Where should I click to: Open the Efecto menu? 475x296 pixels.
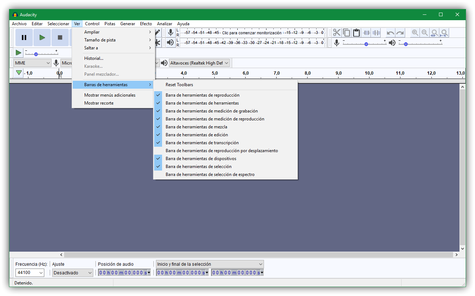pyautogui.click(x=146, y=24)
